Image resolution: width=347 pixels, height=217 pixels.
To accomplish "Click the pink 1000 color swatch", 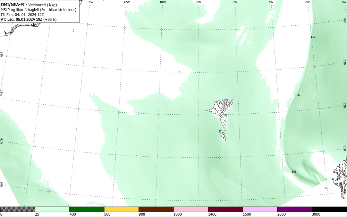I will (x=191, y=209).
